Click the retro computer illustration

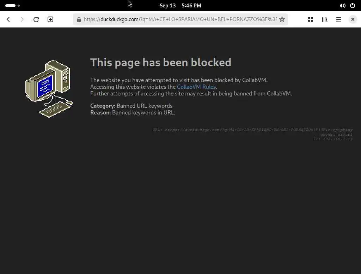click(x=49, y=88)
